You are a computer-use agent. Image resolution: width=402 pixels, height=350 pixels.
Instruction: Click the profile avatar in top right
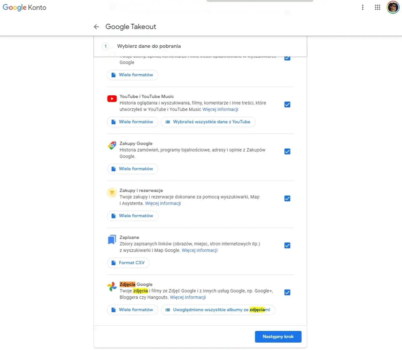click(393, 7)
